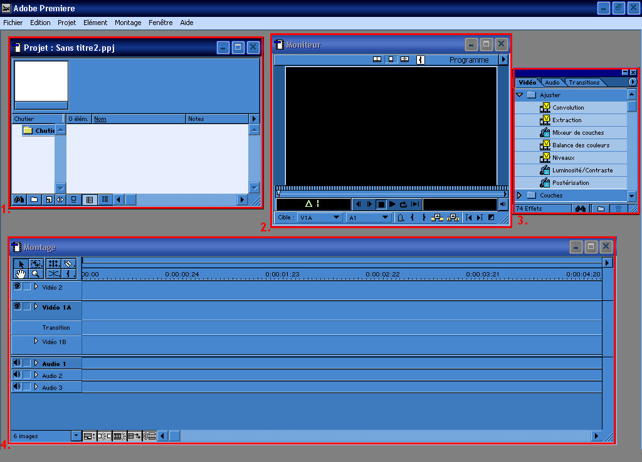Hide the Vidéo 2 track eye icon
Screen dimensions: 642x462
click(17, 286)
